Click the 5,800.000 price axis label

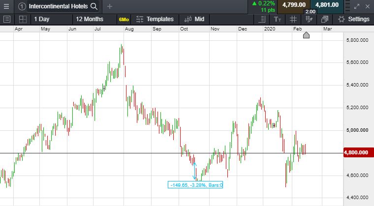[x=357, y=40]
